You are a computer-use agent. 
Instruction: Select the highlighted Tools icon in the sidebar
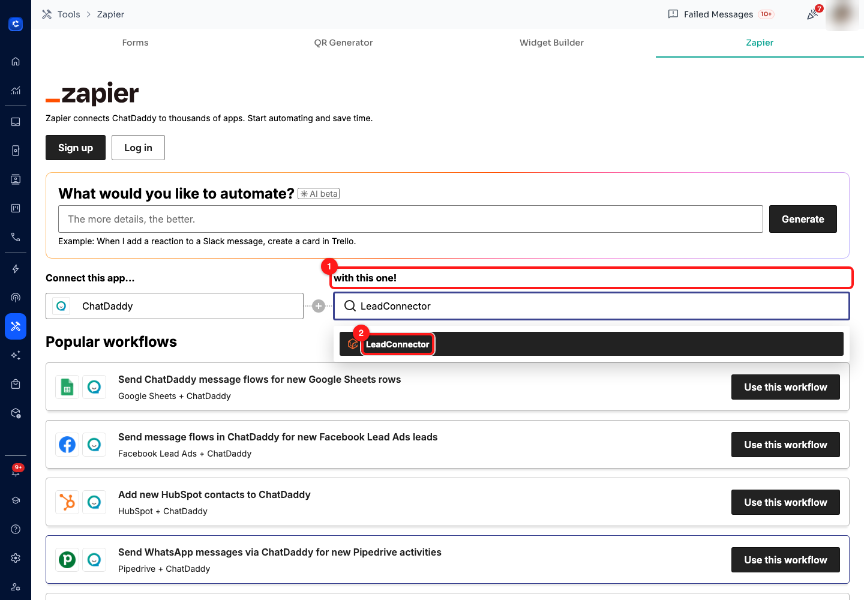coord(16,326)
